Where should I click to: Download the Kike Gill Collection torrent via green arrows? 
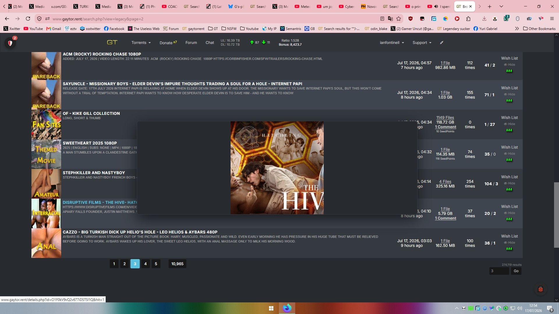pyautogui.click(x=509, y=130)
